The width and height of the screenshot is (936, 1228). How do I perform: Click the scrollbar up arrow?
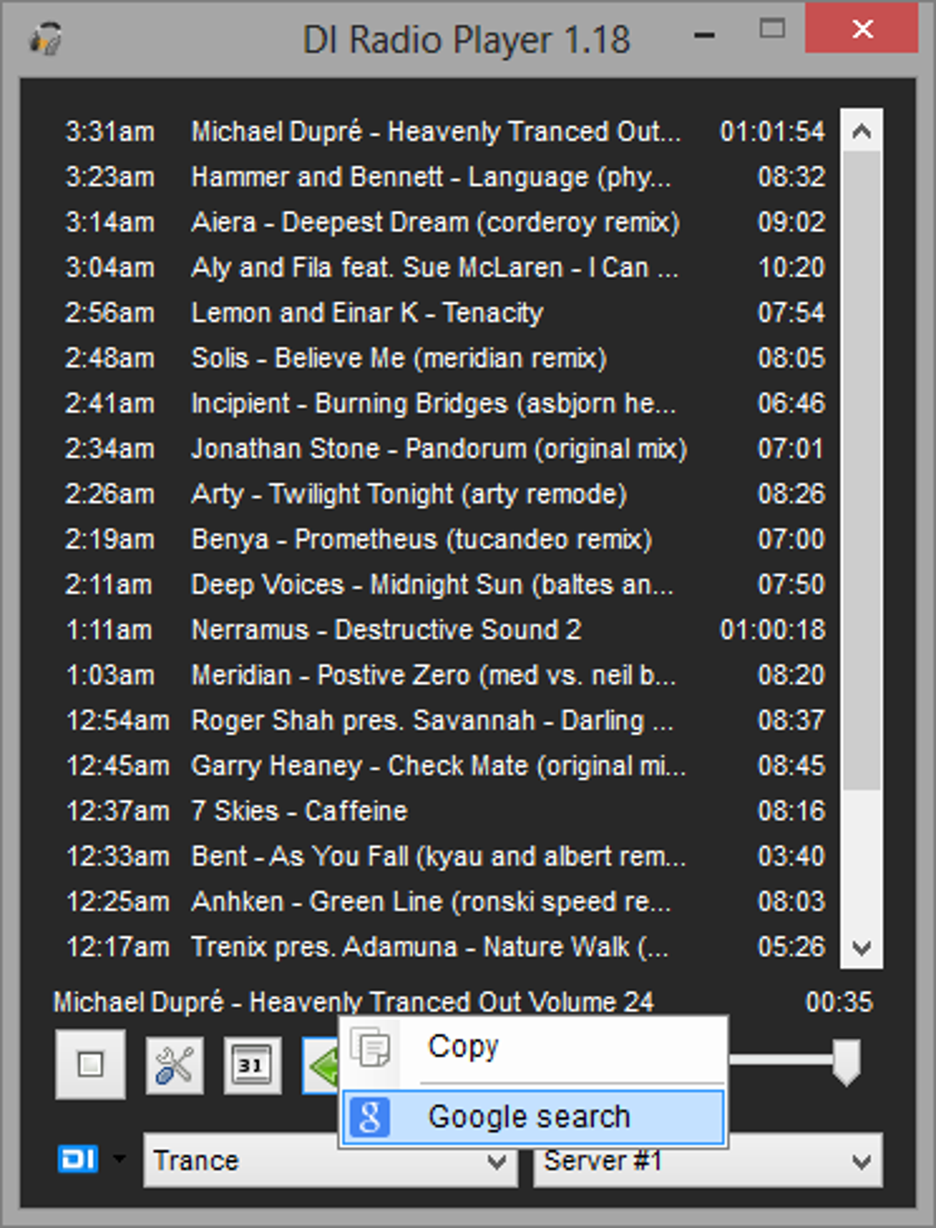(861, 131)
